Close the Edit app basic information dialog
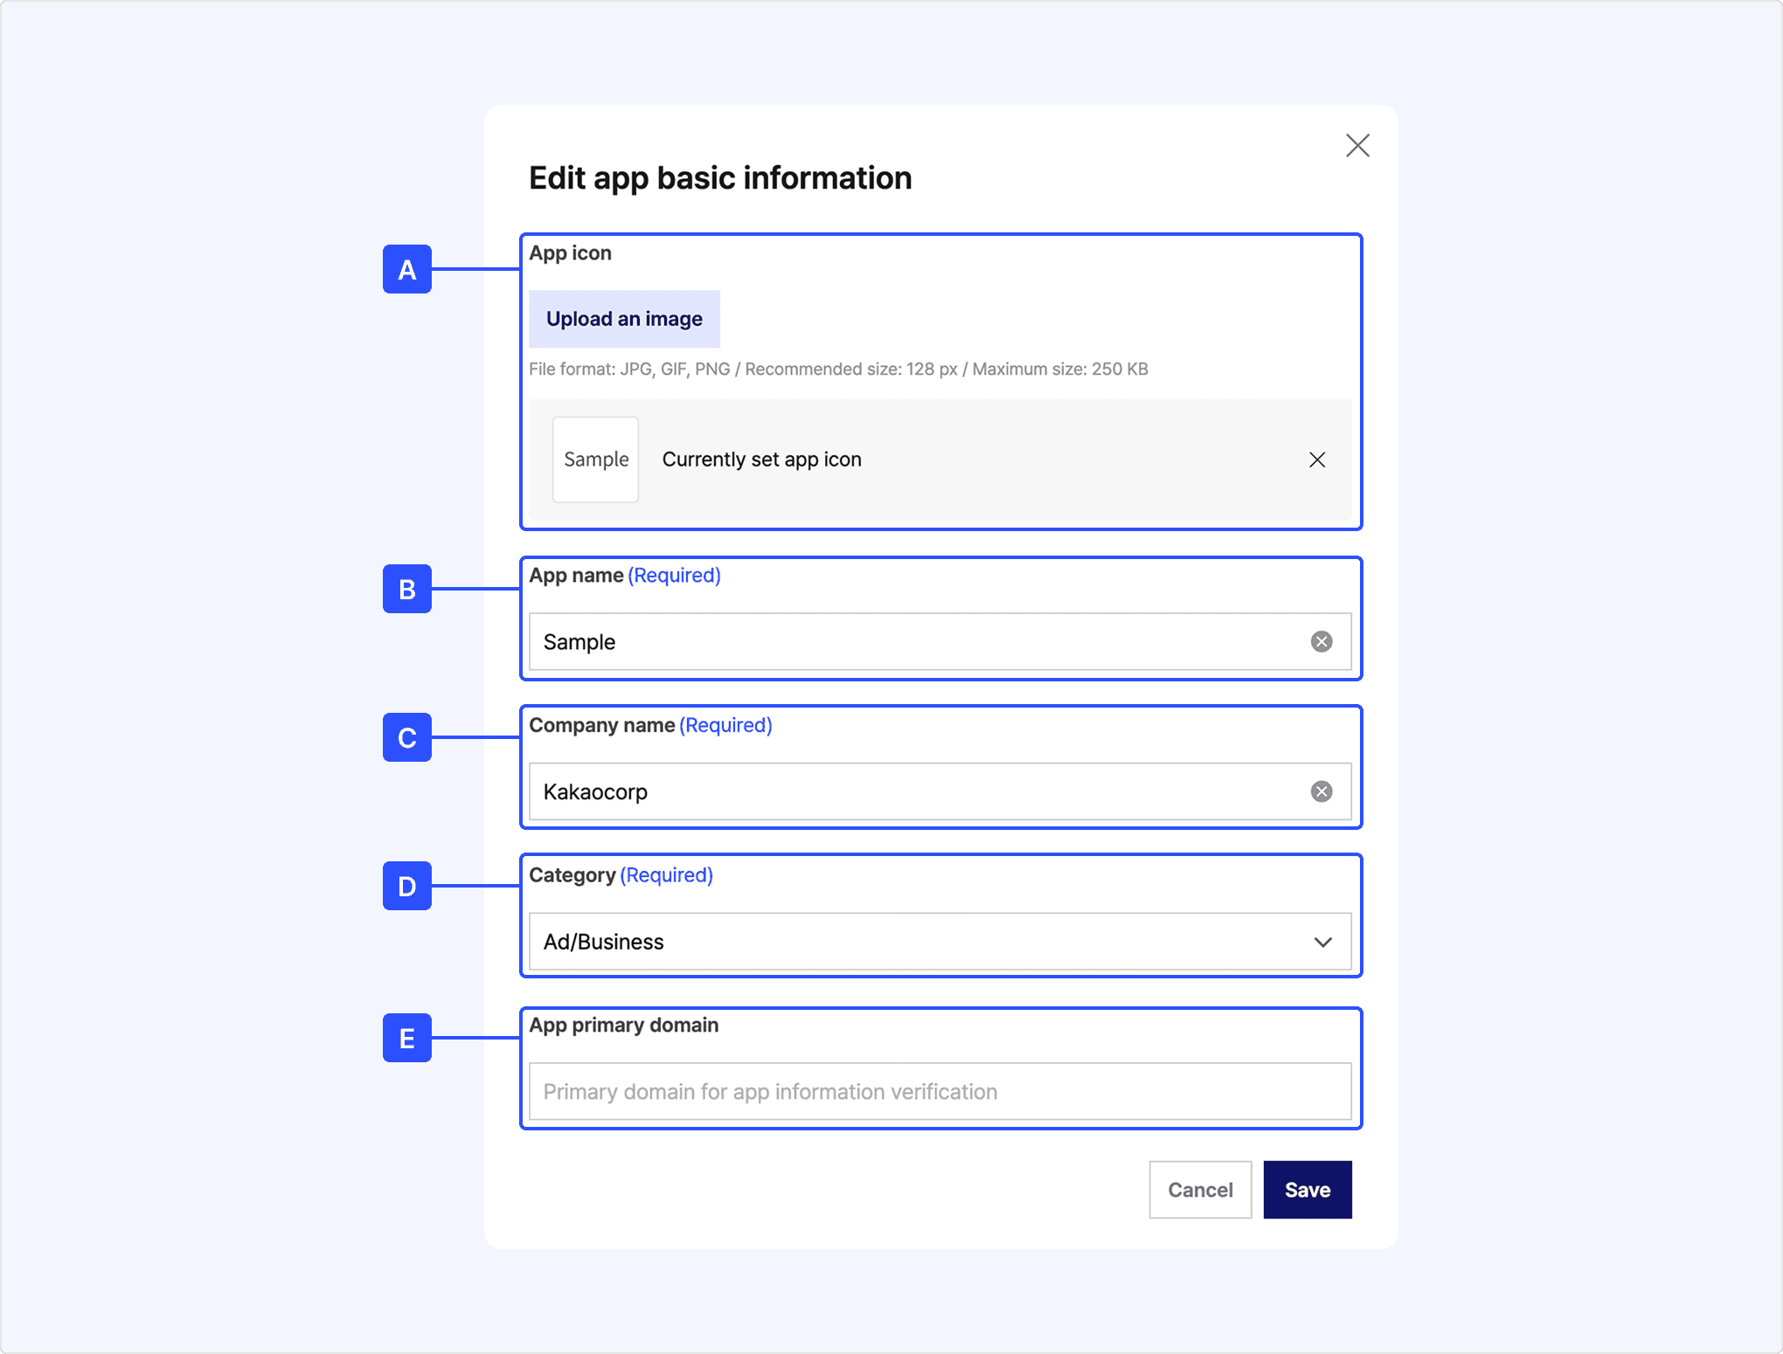The width and height of the screenshot is (1783, 1354). pos(1357,145)
